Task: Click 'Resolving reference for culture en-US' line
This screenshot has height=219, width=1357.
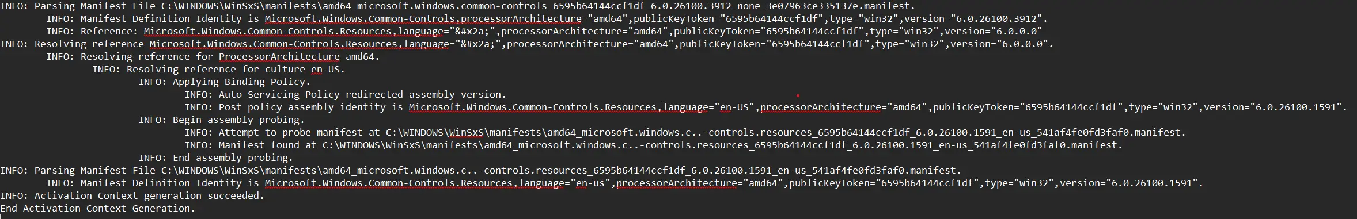Action: click(218, 69)
